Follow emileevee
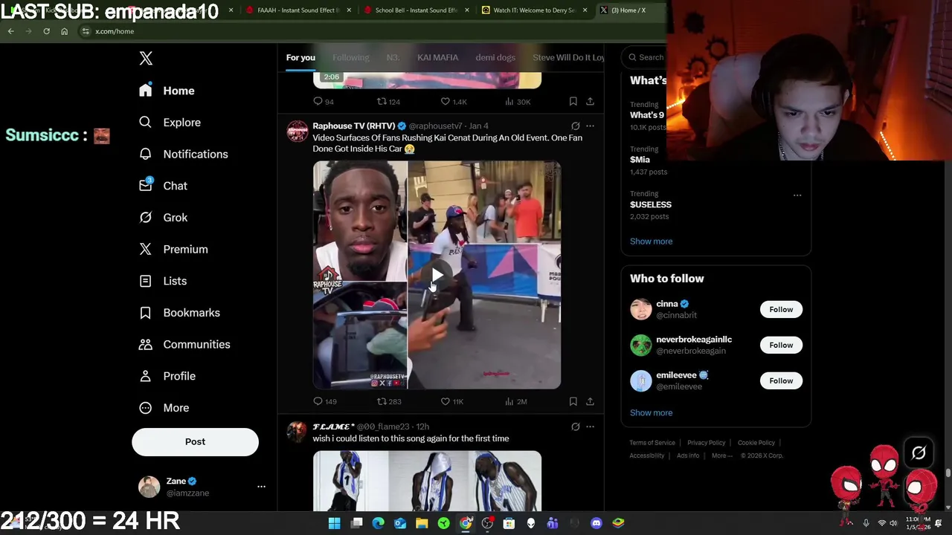 coord(781,381)
